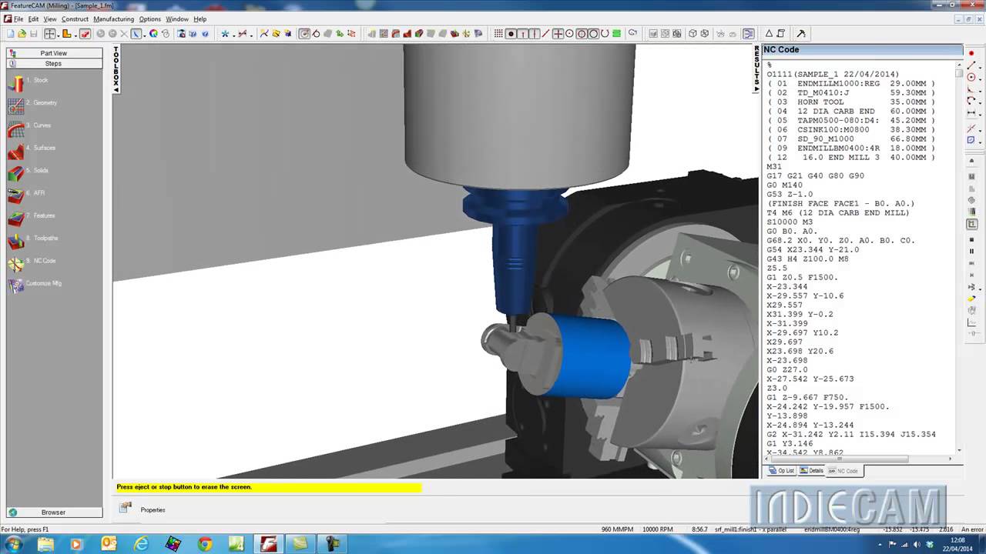Open the Toolpaths step
Screen dimensions: 986x554
33,239
